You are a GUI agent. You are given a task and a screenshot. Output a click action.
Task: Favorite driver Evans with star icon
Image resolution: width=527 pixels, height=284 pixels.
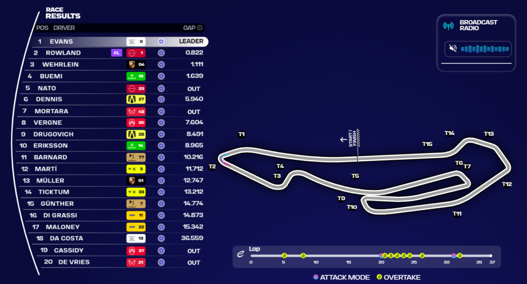click(x=161, y=42)
